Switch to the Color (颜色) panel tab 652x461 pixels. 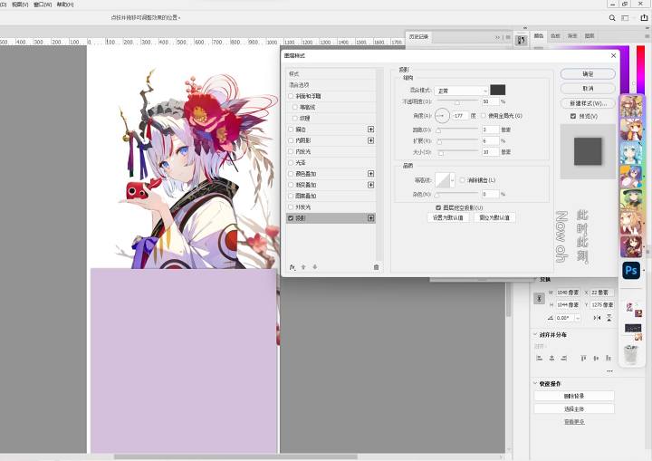click(539, 36)
